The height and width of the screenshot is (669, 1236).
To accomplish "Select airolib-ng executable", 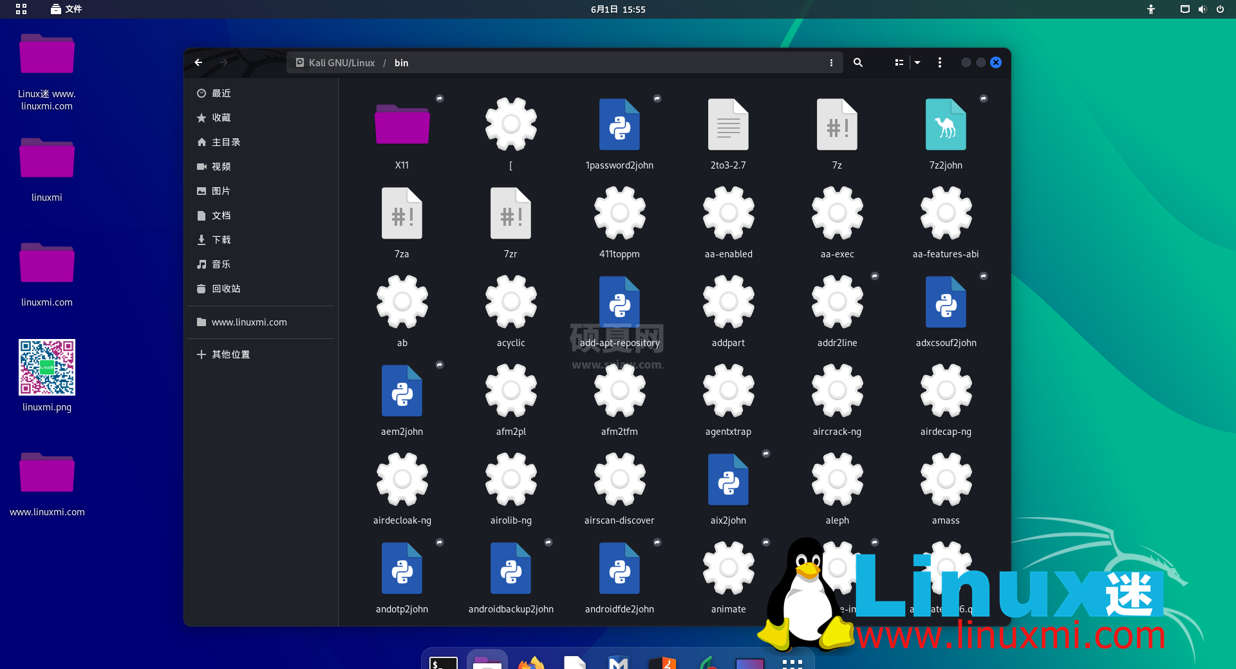I will (x=511, y=488).
